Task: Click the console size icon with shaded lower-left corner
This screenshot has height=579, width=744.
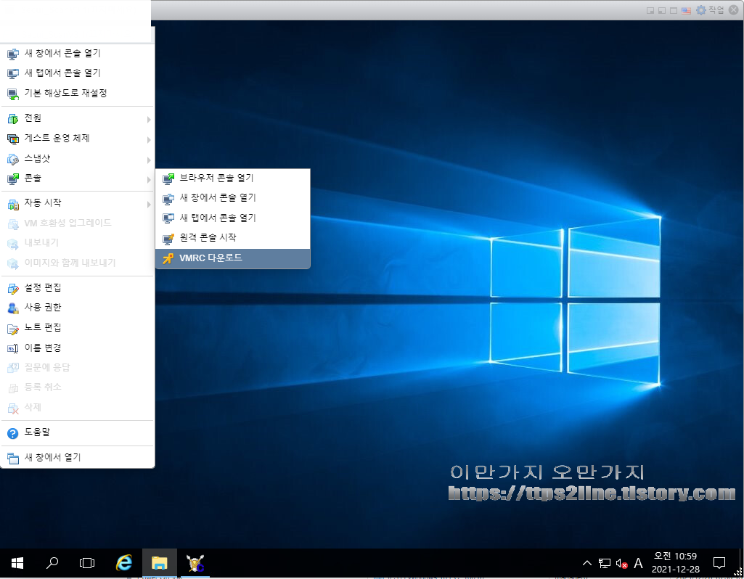Action: pos(662,10)
